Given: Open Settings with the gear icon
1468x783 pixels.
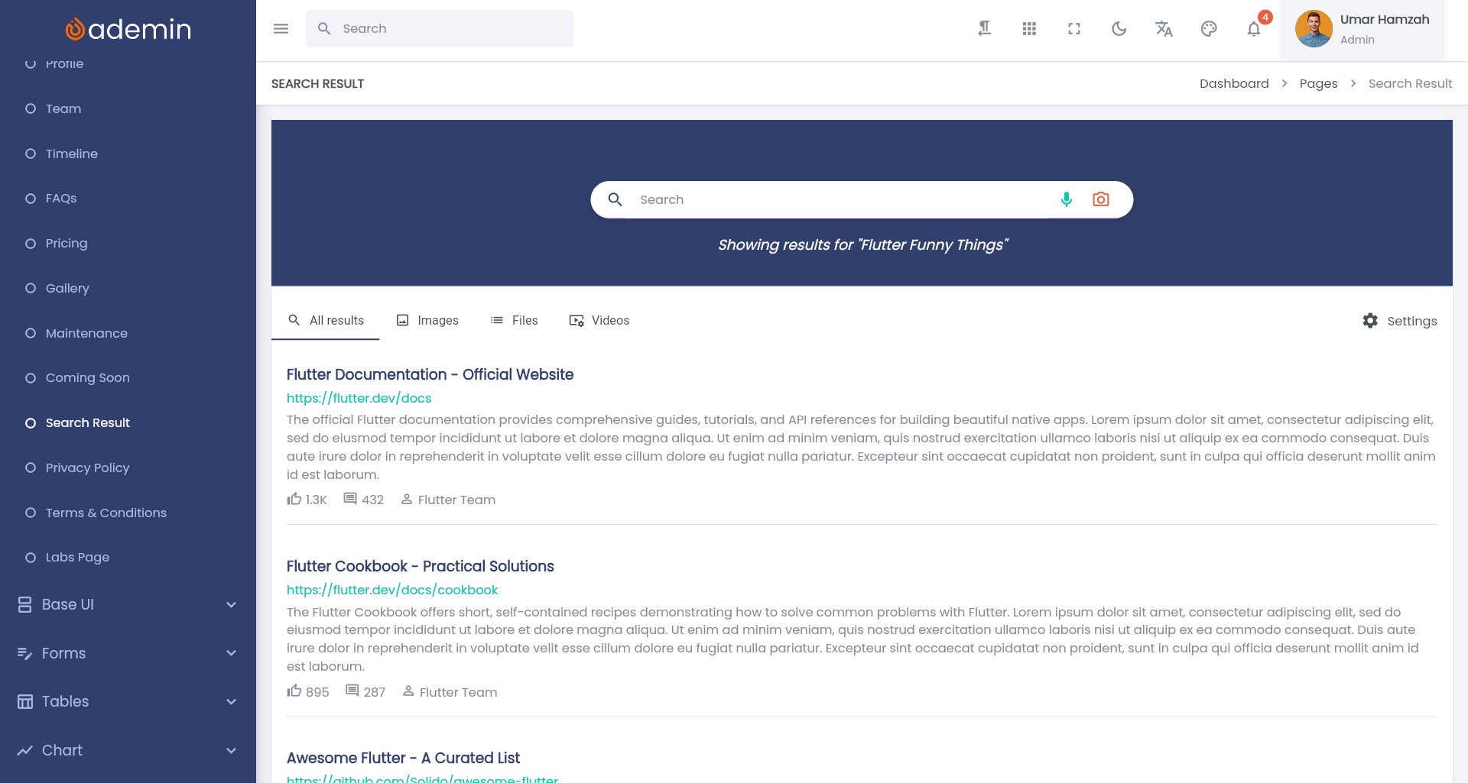Looking at the screenshot, I should click(x=1399, y=321).
